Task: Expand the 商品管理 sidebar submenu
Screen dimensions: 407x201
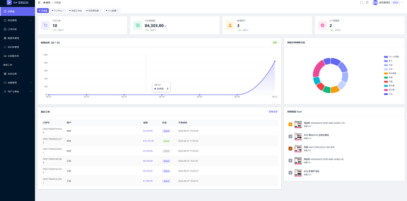Action: click(17, 20)
